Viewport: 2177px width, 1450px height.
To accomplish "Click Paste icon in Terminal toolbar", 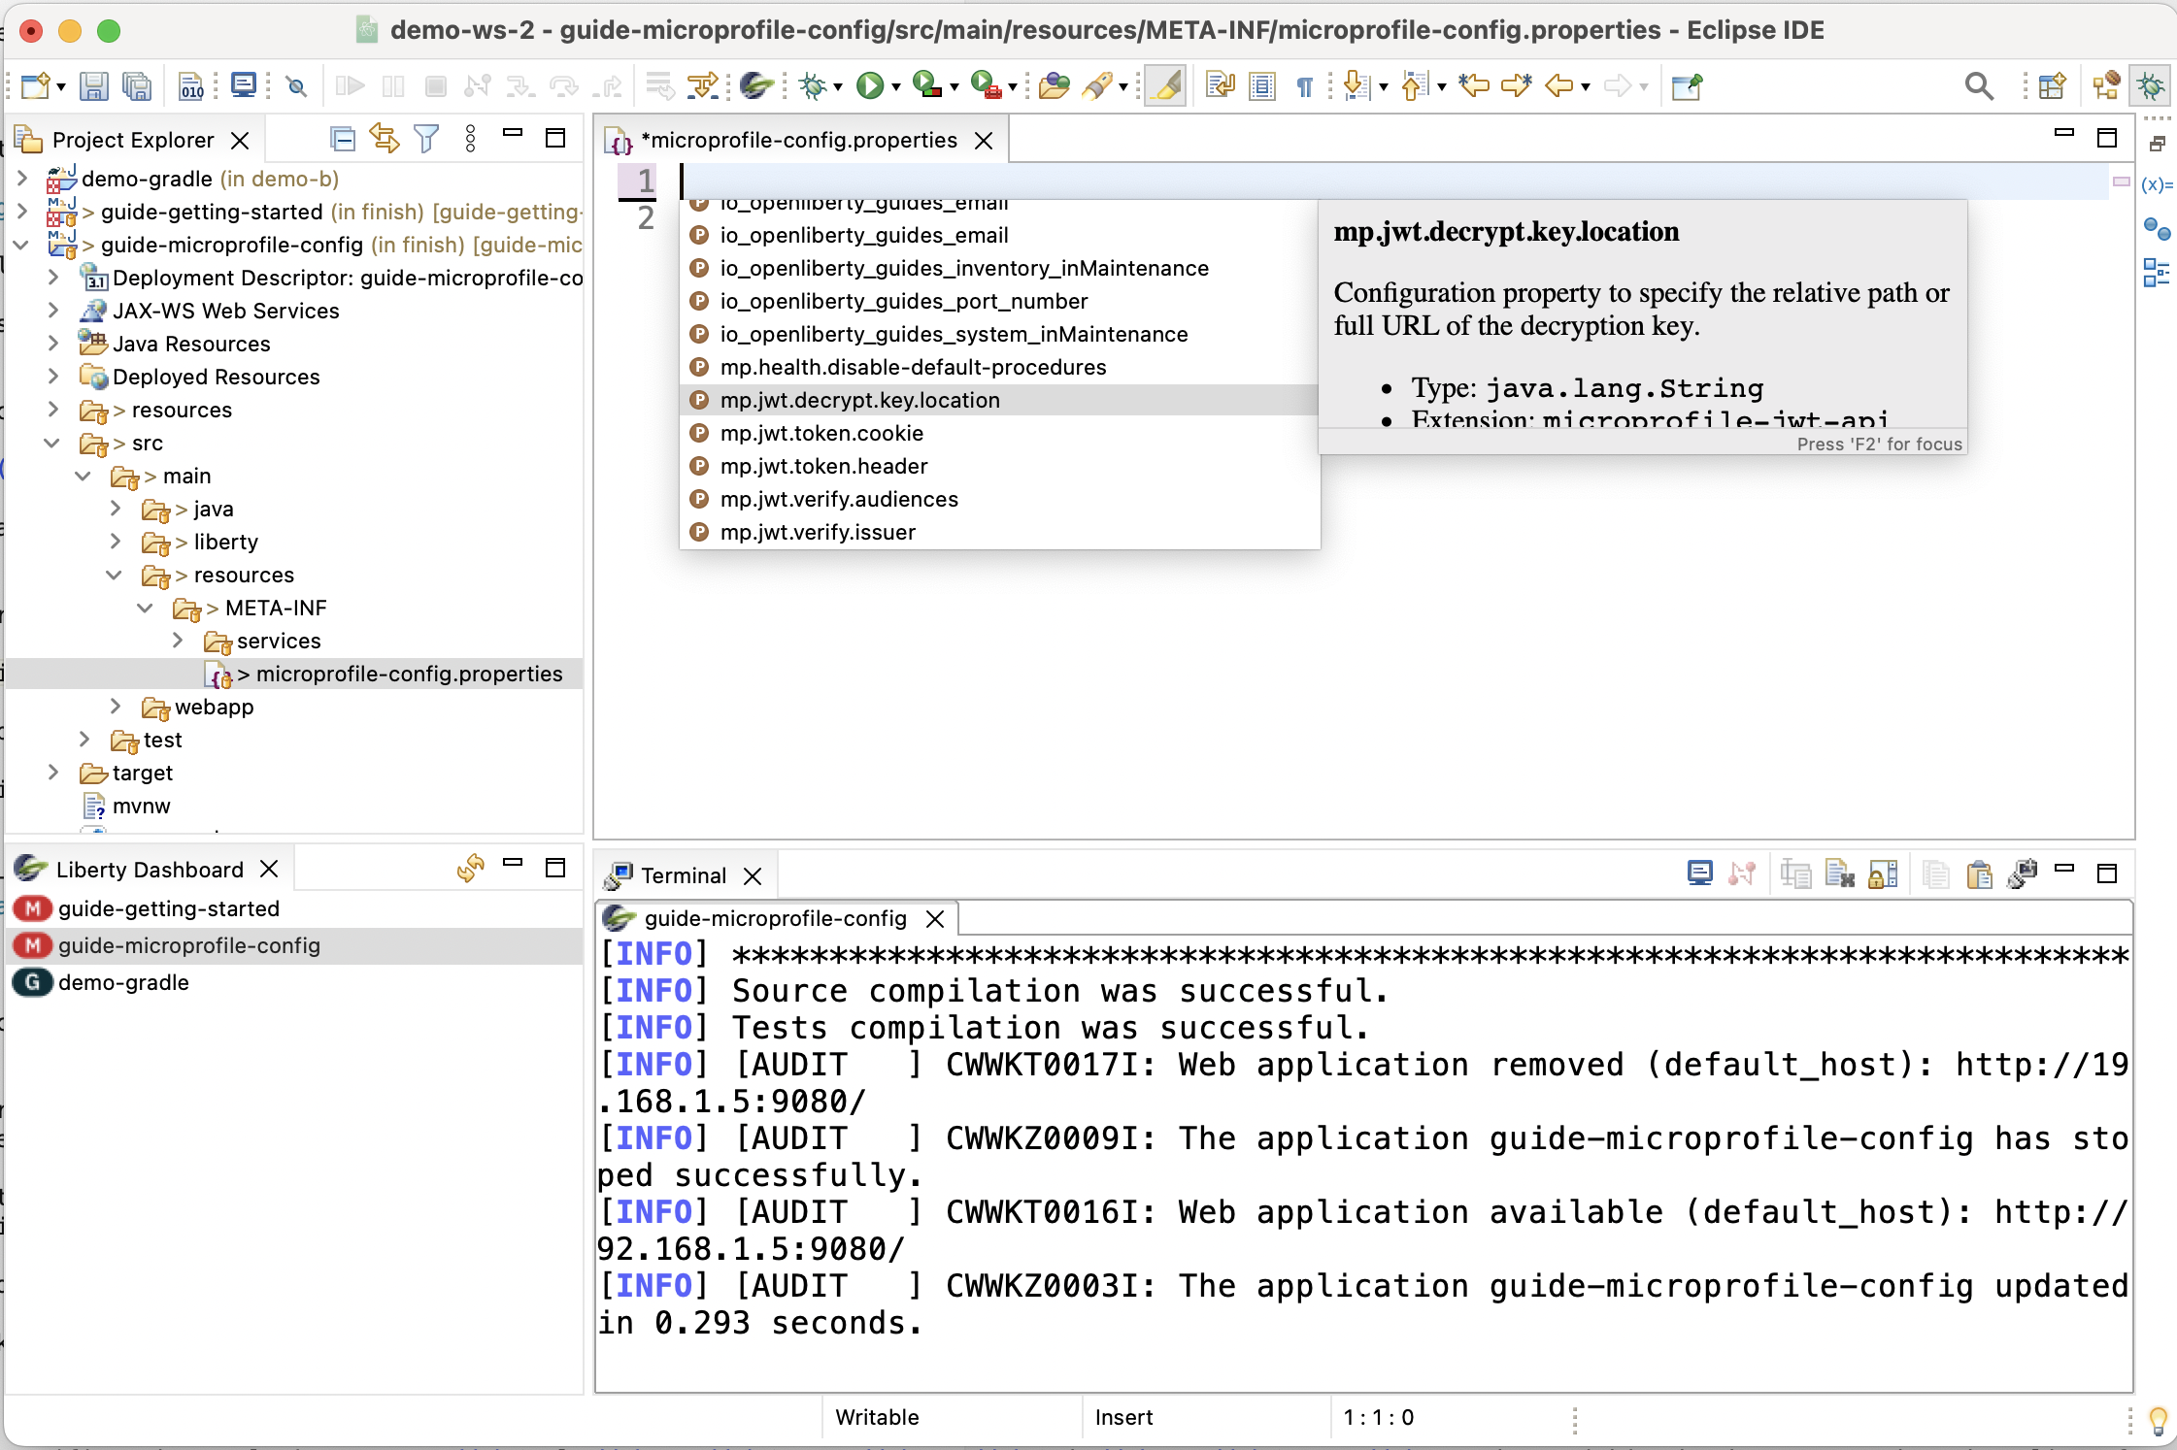I will (x=1979, y=874).
